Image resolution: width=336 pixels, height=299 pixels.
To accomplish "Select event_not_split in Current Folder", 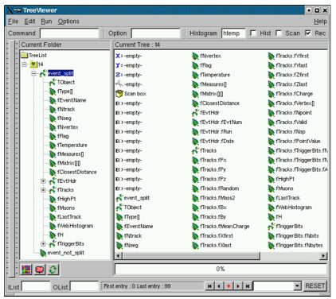I will [x=62, y=253].
